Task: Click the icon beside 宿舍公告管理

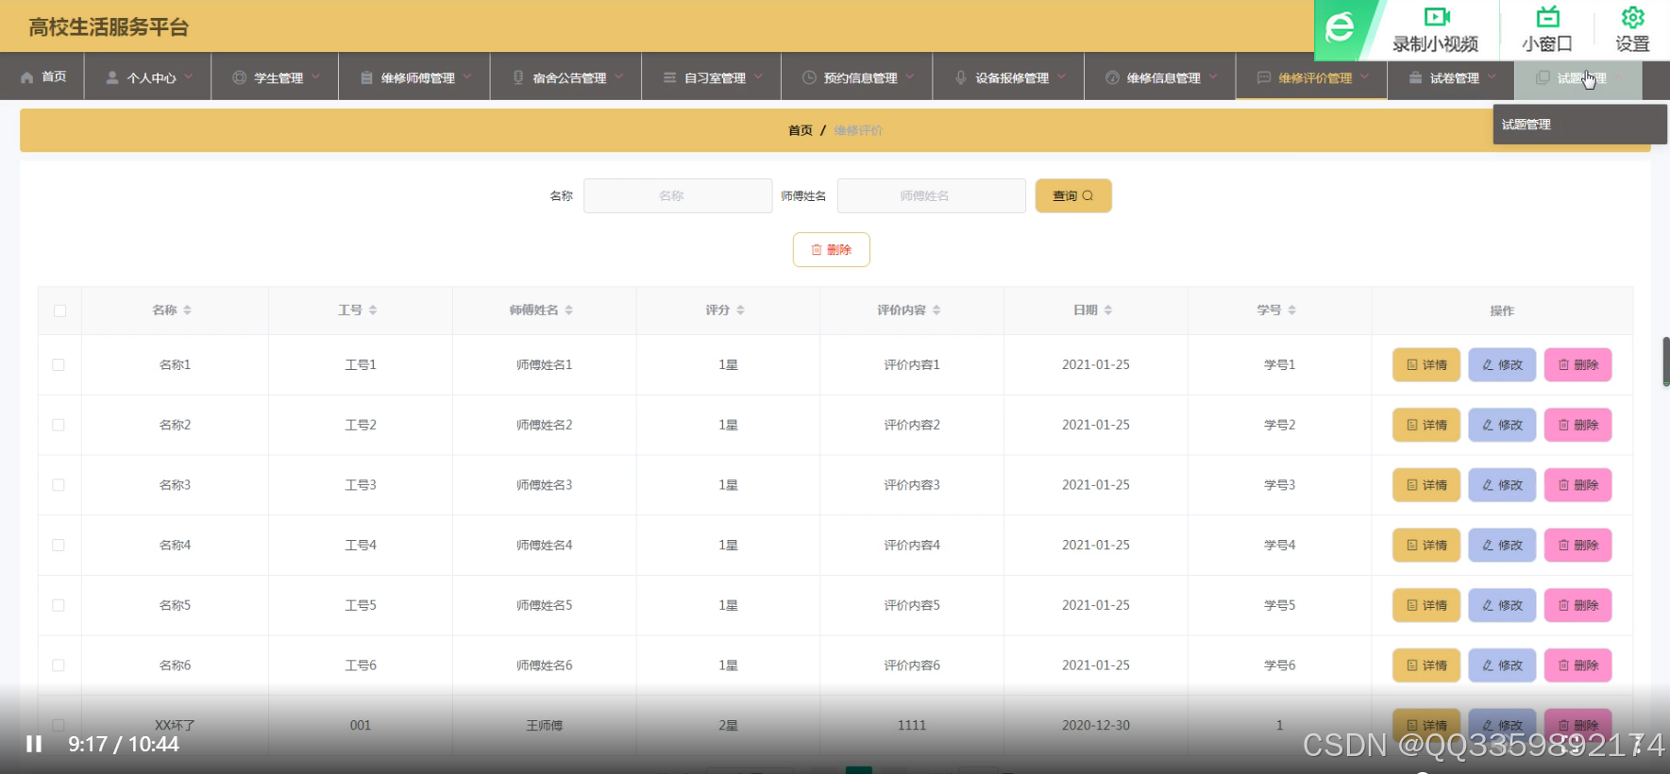Action: pyautogui.click(x=518, y=77)
